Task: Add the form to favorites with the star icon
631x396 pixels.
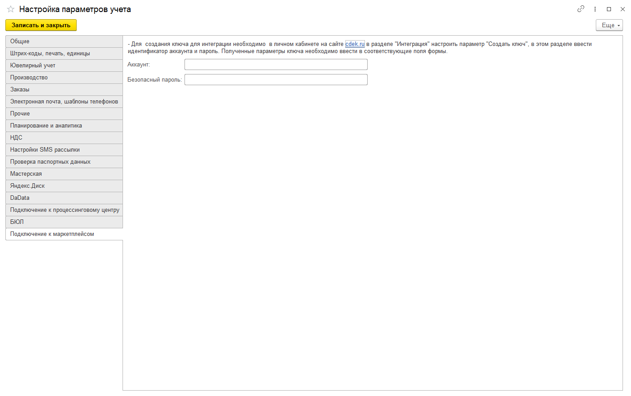Action: [11, 9]
